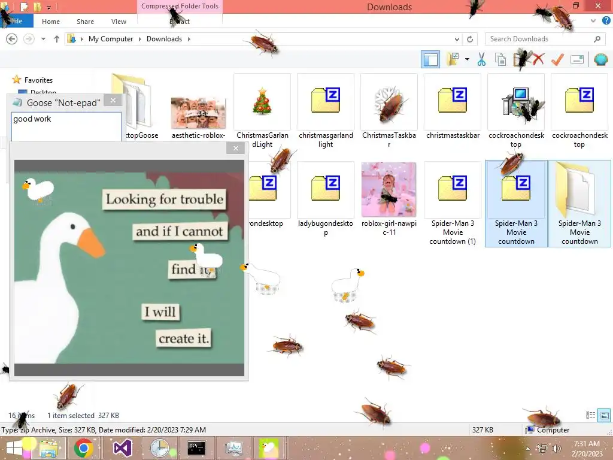613x460 pixels.
Task: Close the Goose Not-epad window
Action: point(113,101)
